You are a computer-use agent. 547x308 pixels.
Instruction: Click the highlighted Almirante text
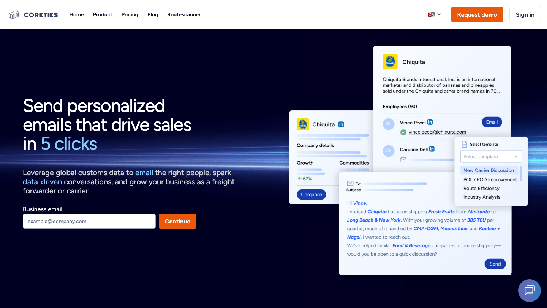tap(479, 212)
